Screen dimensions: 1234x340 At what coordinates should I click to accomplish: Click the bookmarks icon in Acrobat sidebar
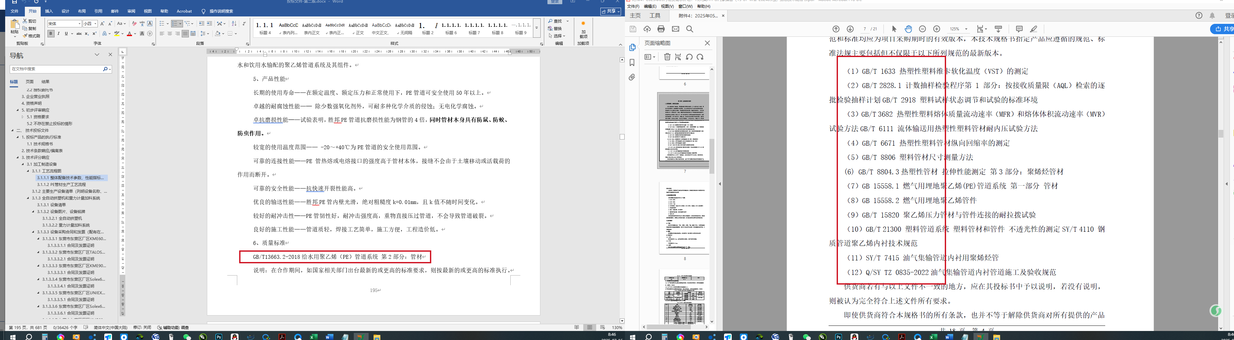coord(632,63)
